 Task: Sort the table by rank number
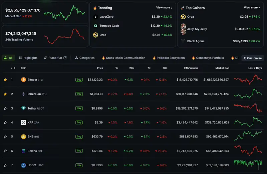(x=13, y=68)
